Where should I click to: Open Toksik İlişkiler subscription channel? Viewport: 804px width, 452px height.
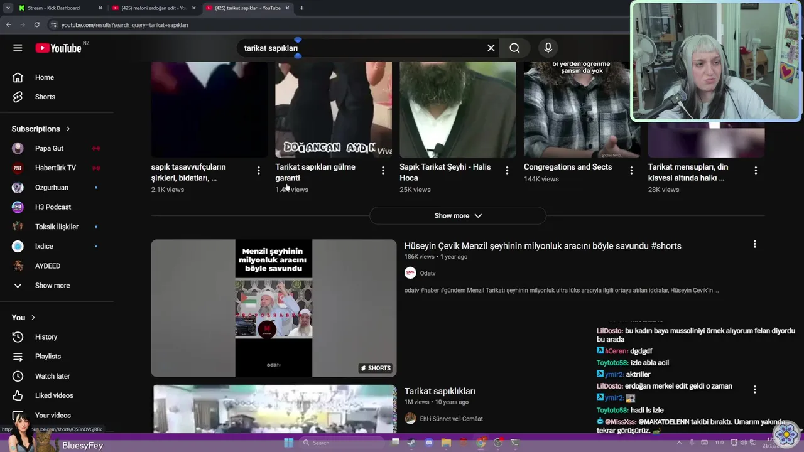click(x=57, y=227)
